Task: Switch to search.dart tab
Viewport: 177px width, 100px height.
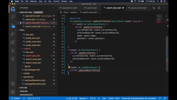Action: point(90,8)
